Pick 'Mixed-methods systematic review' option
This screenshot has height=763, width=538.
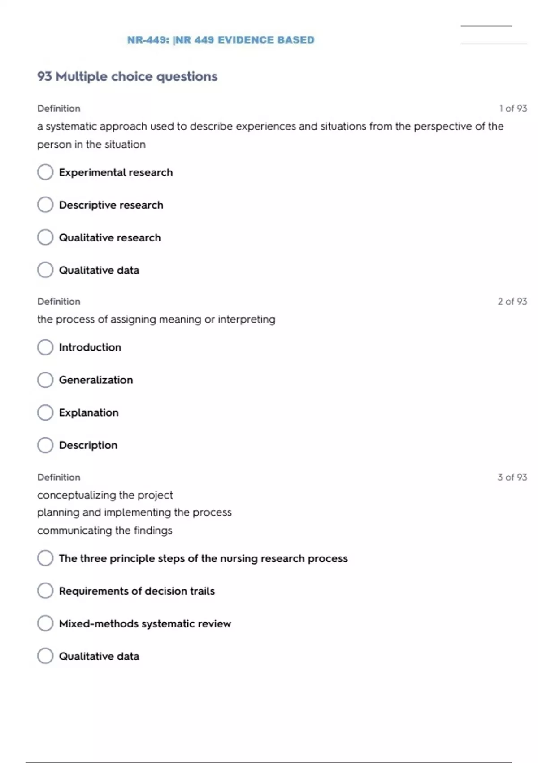pyautogui.click(x=45, y=623)
